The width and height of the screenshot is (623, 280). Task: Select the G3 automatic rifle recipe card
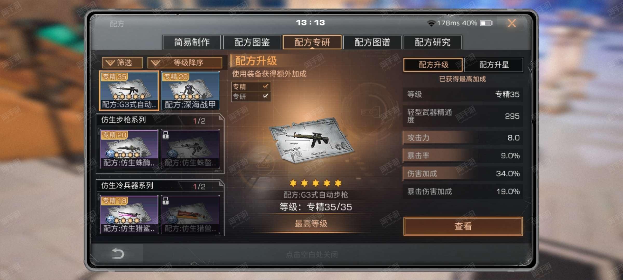pos(129,90)
